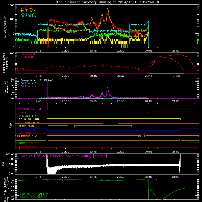Click the blue ECLIPSE_FLAG label

28,130
